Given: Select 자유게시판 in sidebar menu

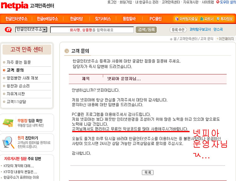Looking at the screenshot, I should [x=16, y=94].
